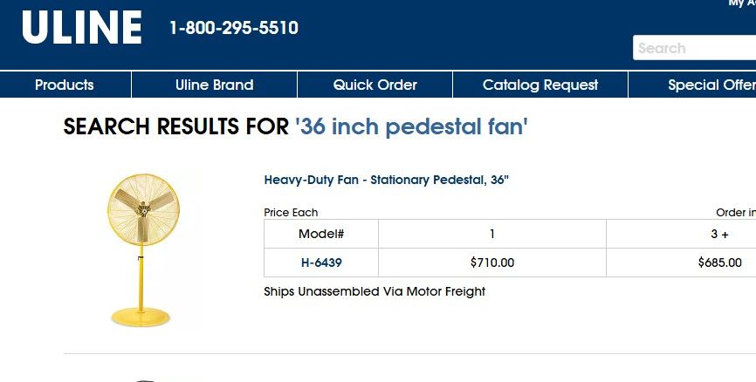Focus the Search input field
The width and height of the screenshot is (756, 382).
coord(694,48)
